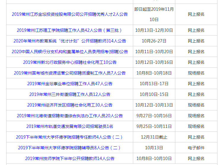221x165 pixels.
Task: Select date cell 10月13日-12月30日
Action: tap(154, 30)
